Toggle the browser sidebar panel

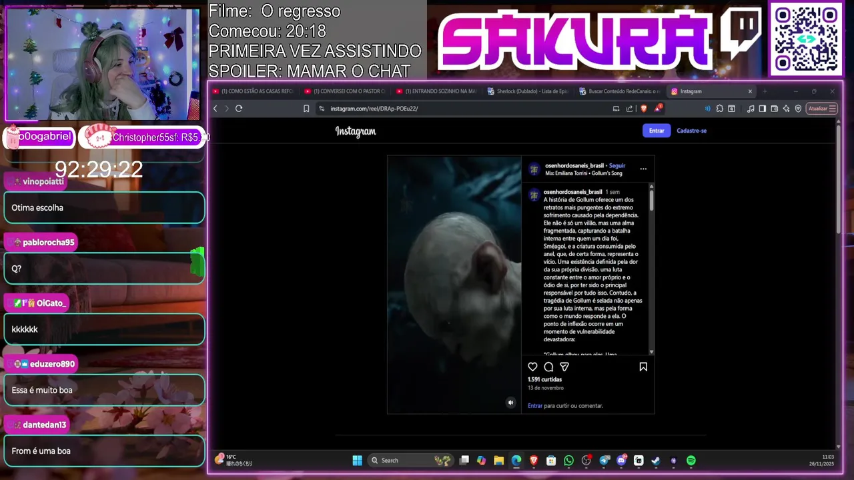pyautogui.click(x=763, y=109)
